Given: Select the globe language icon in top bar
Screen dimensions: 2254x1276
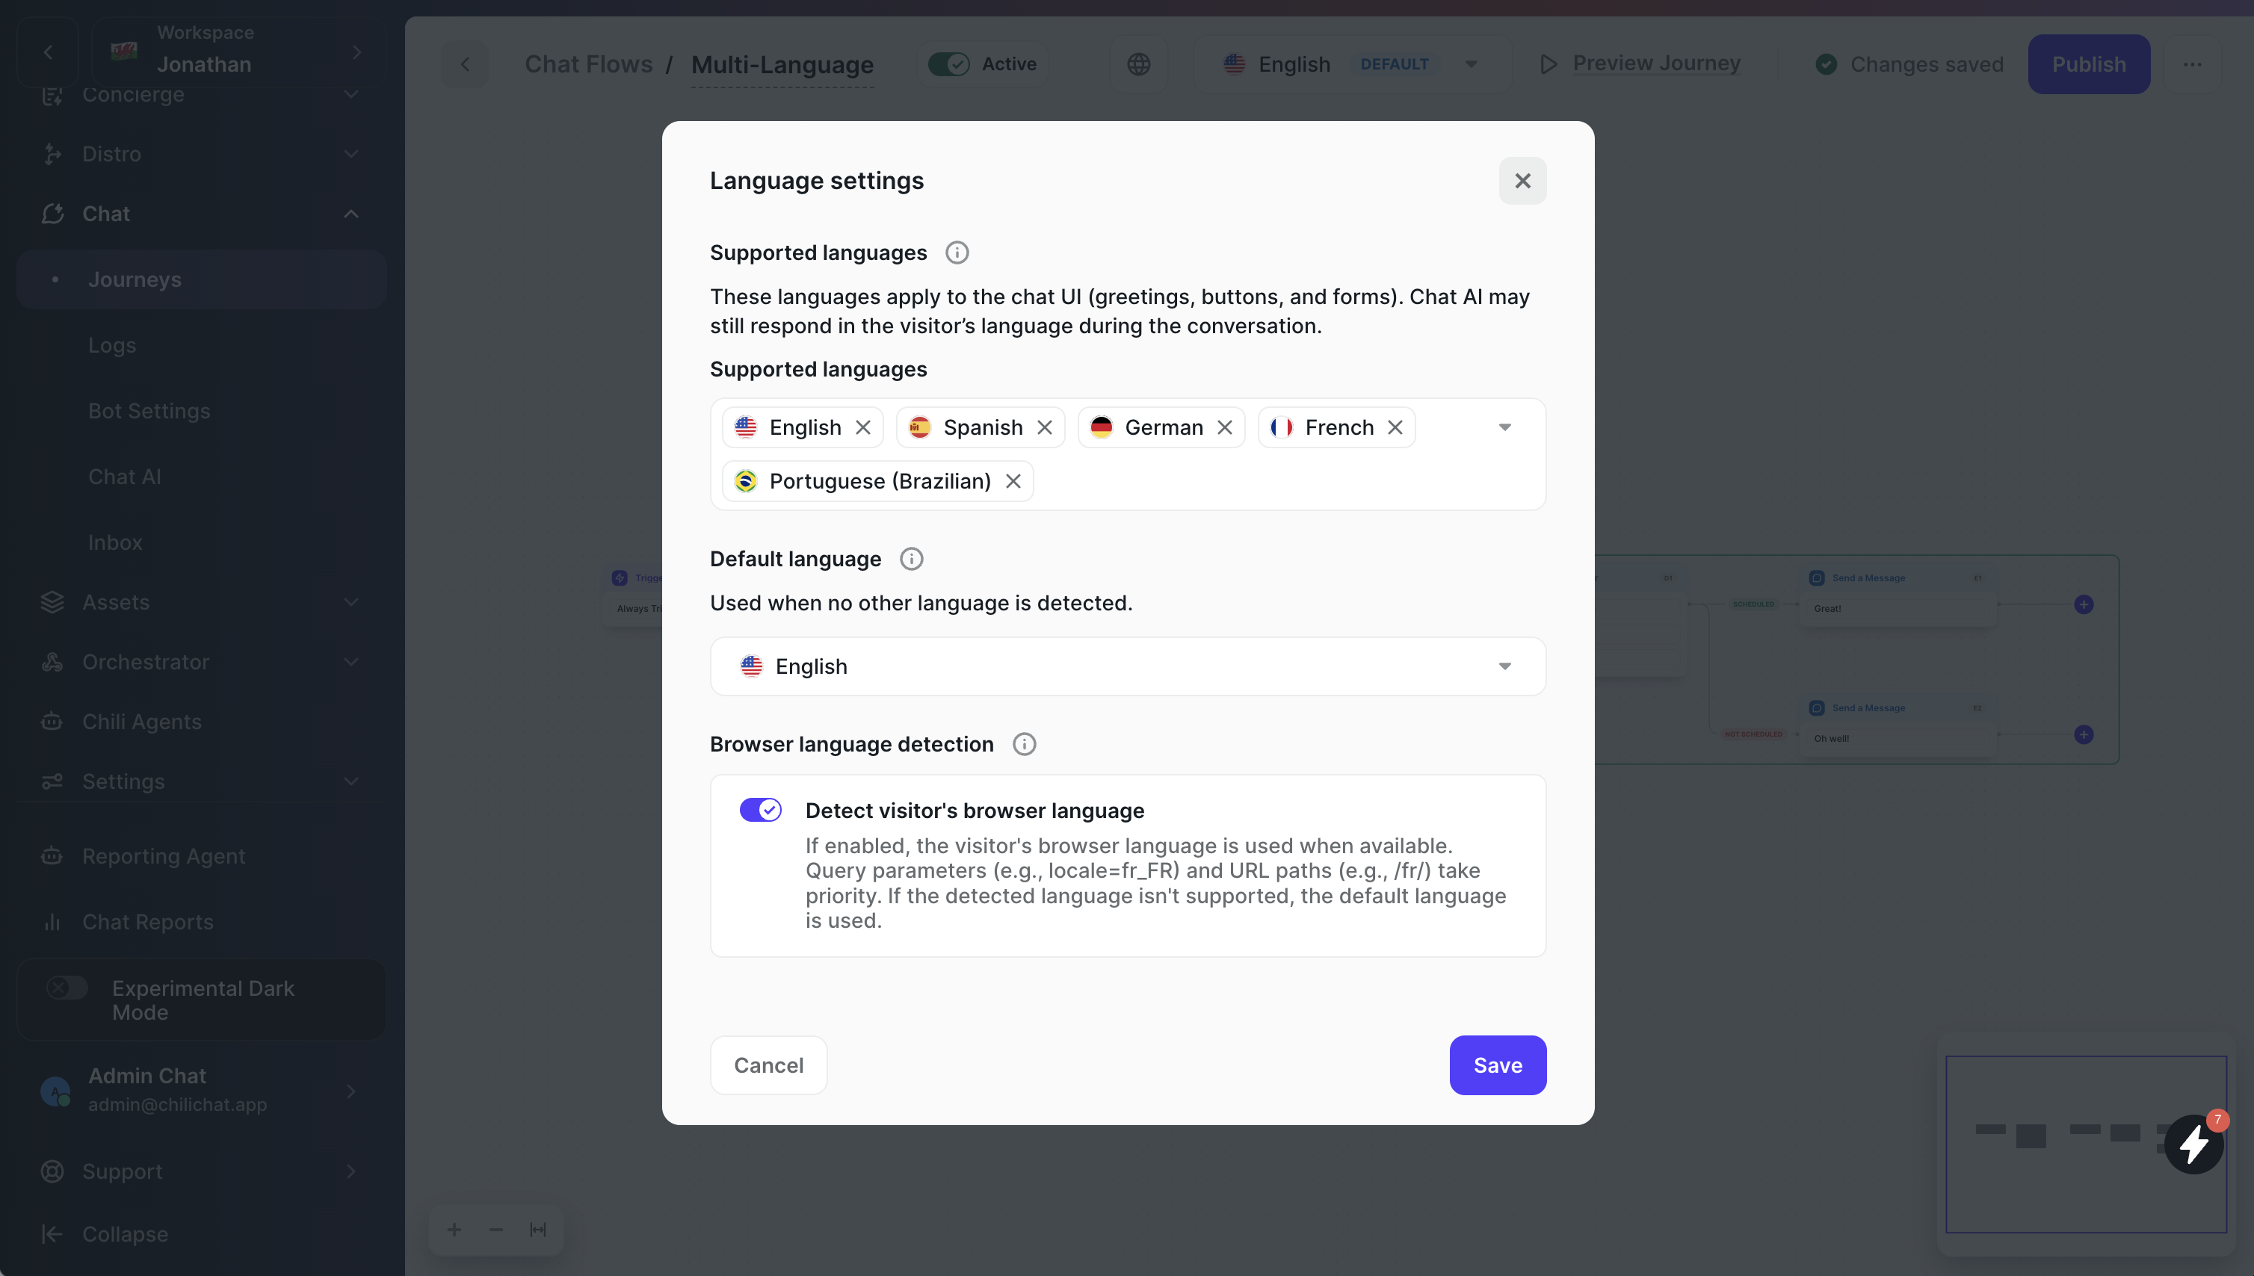Looking at the screenshot, I should click(x=1139, y=63).
